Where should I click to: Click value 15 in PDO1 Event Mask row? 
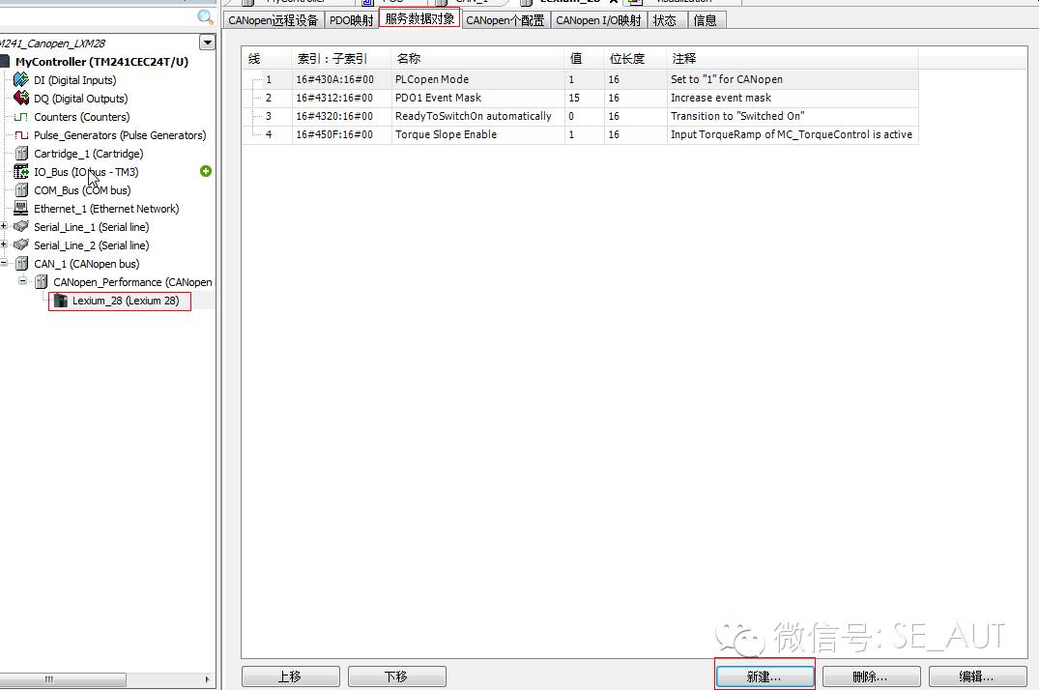pos(574,98)
